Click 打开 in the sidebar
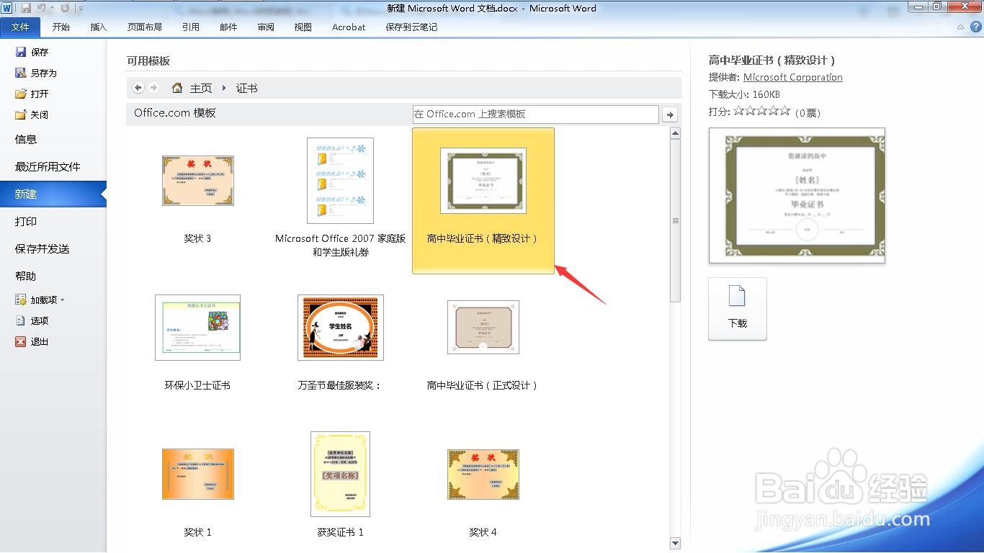 pos(32,94)
